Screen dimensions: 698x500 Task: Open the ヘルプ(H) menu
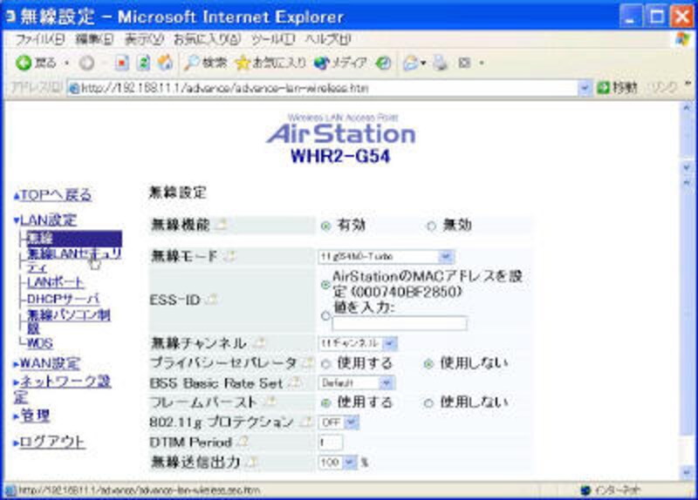pos(328,39)
